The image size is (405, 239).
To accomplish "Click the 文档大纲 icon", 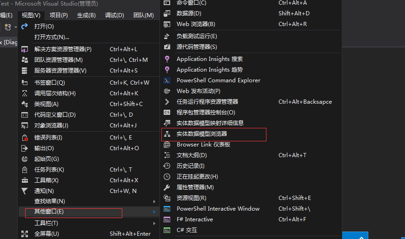I will click(x=167, y=155).
